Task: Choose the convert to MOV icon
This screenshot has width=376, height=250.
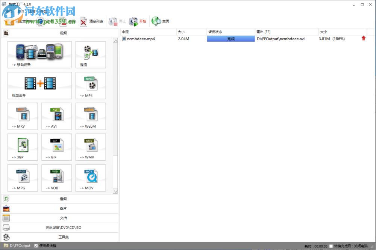Action: tap(91, 178)
